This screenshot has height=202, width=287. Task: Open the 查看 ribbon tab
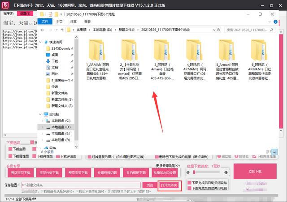pyautogui.click(x=87, y=22)
